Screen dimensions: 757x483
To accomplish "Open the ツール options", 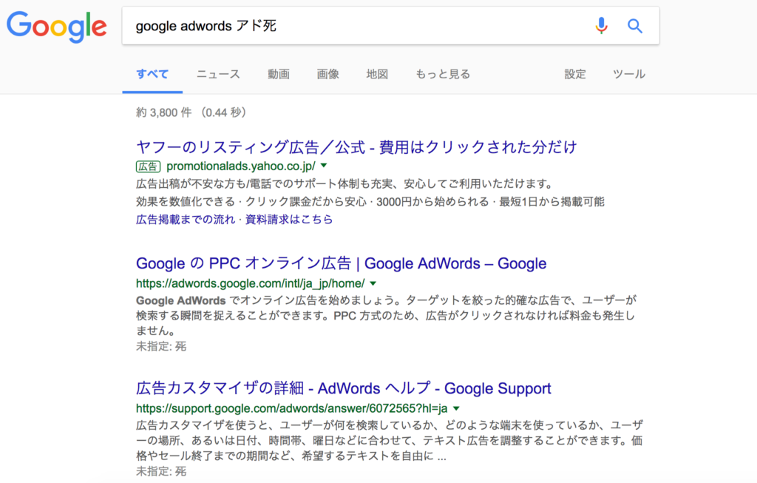I will [x=629, y=74].
